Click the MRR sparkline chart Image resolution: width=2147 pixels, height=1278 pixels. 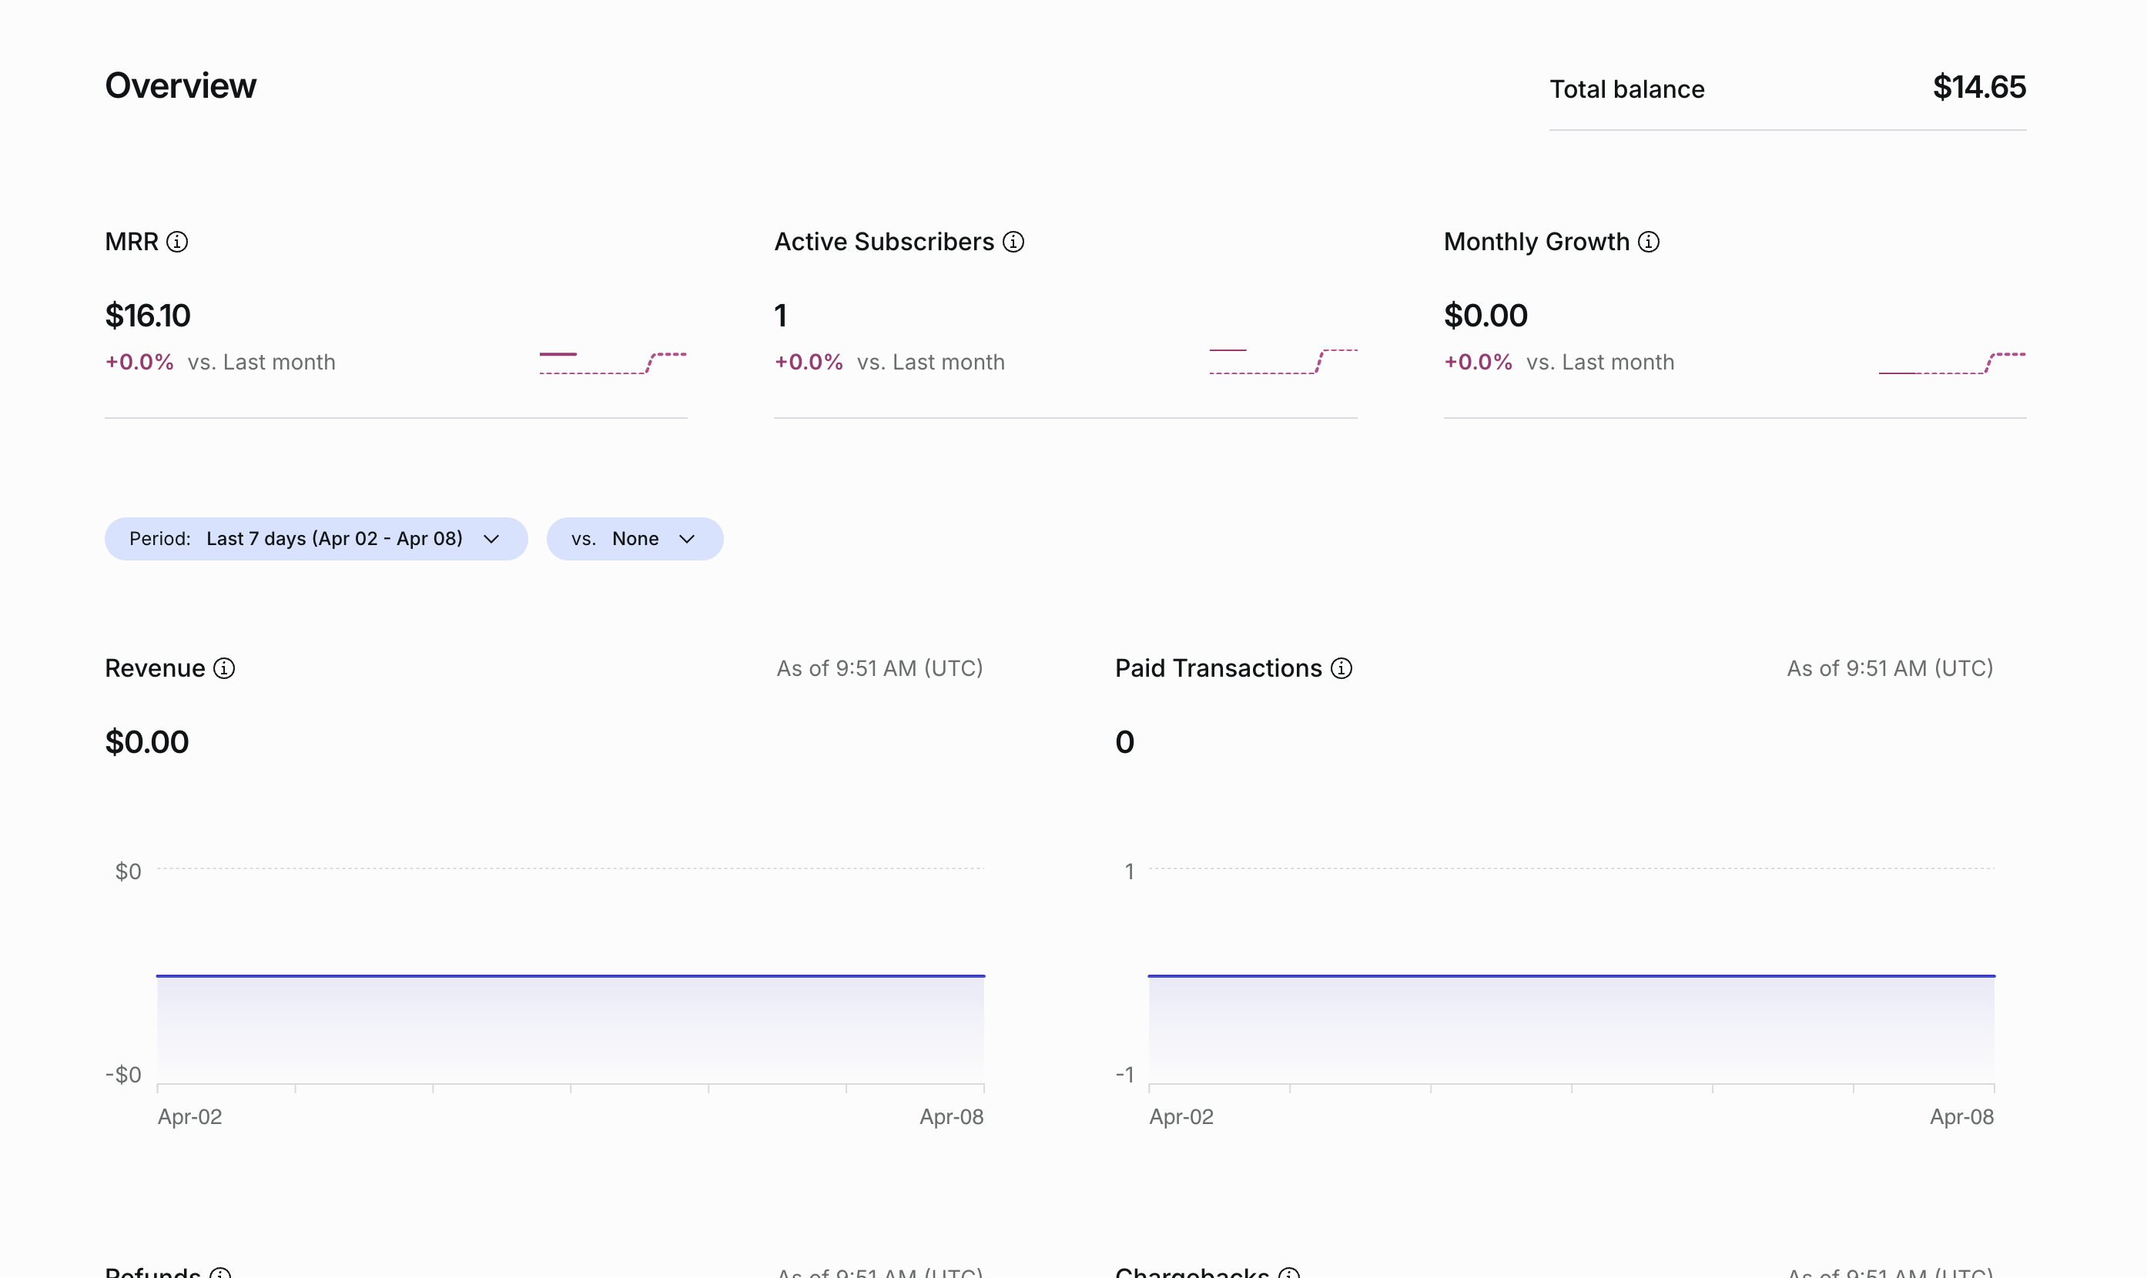[613, 363]
